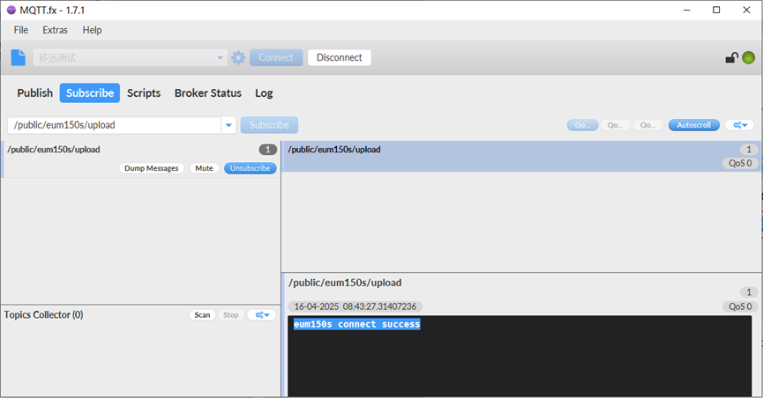Click the message count badge of subscribed topic

pos(267,150)
